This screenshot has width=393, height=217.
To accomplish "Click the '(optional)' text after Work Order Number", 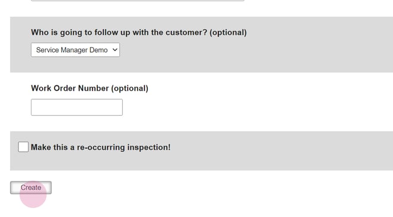I will [x=129, y=88].
